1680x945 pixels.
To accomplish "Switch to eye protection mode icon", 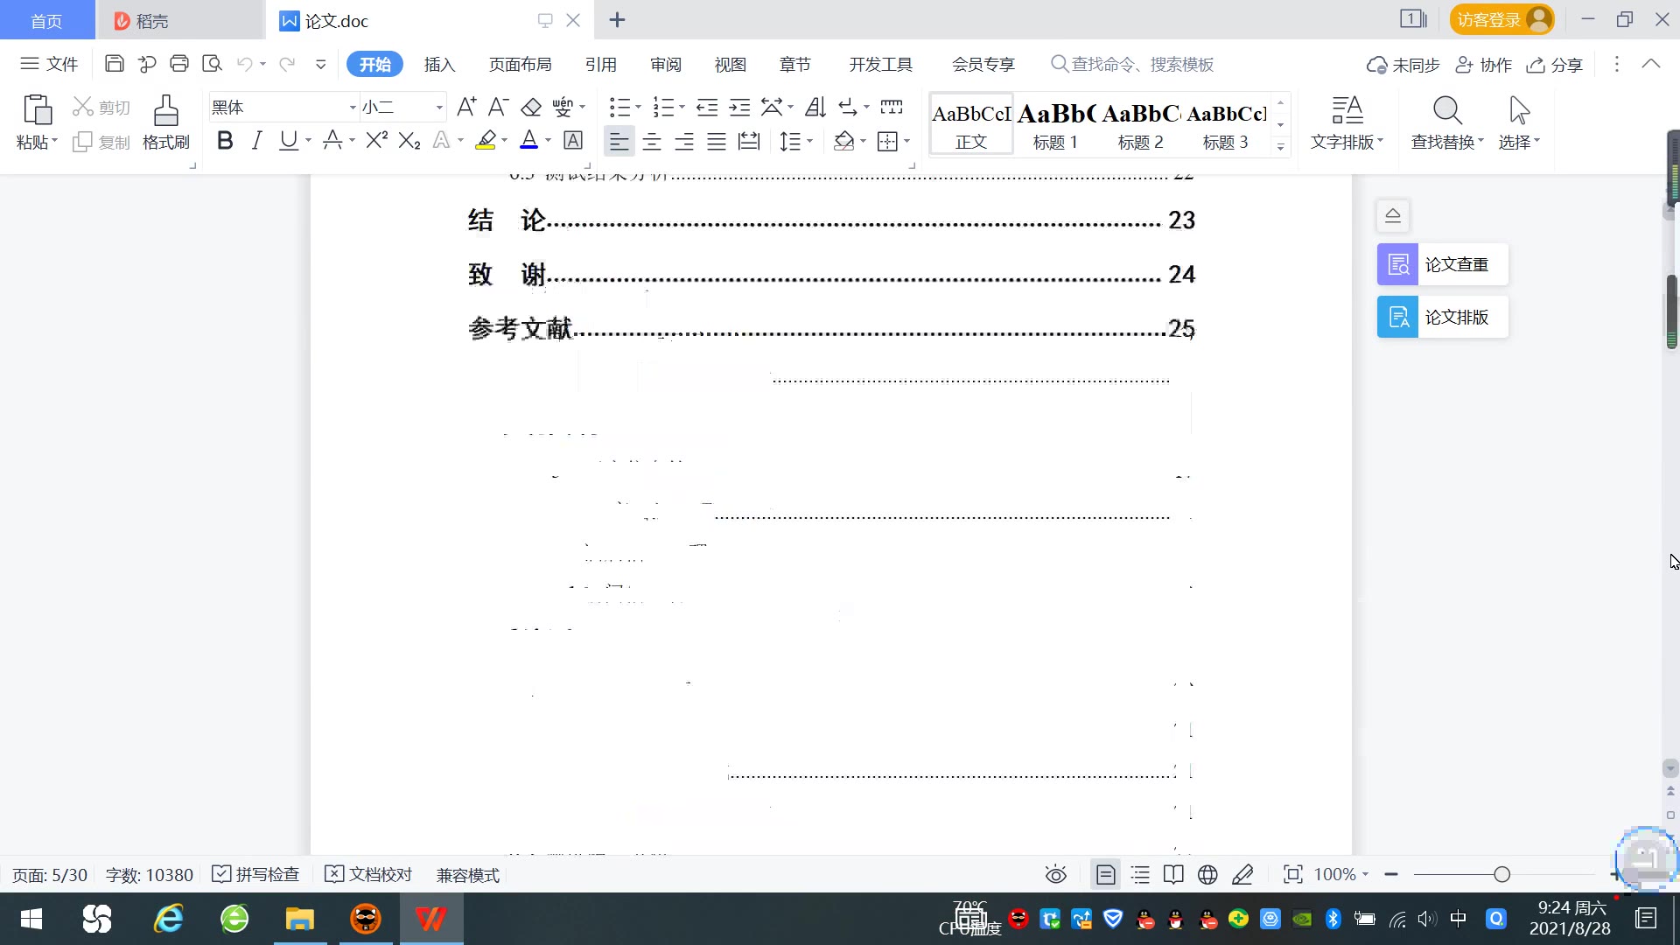I will coord(1056,874).
